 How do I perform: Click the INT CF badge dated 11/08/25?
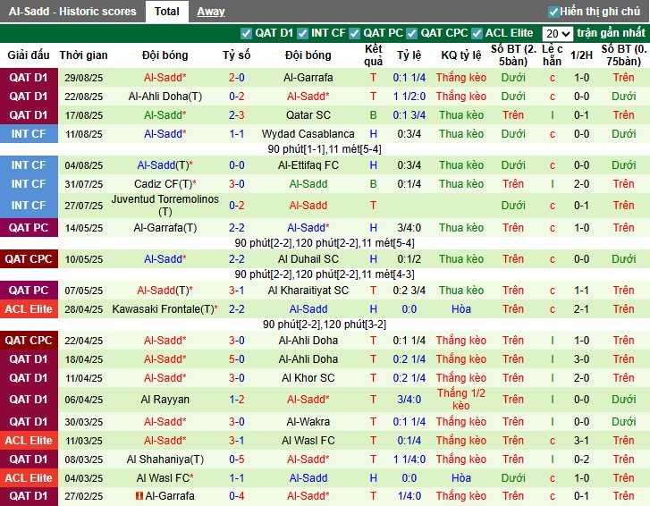click(29, 134)
